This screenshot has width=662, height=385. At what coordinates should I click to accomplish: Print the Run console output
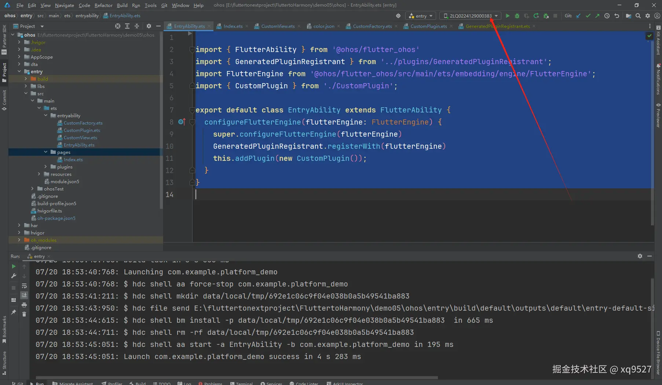(24, 305)
